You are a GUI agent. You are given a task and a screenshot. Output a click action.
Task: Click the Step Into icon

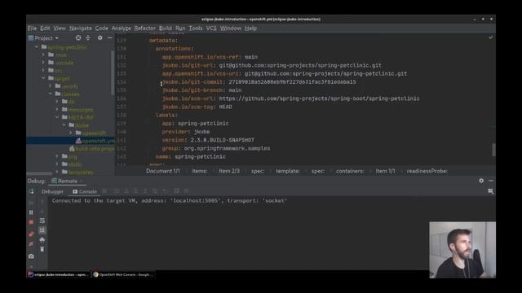tap(126, 191)
